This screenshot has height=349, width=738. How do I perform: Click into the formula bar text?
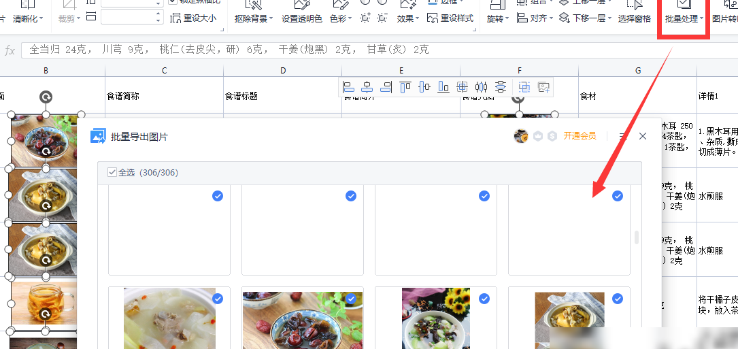coord(229,50)
